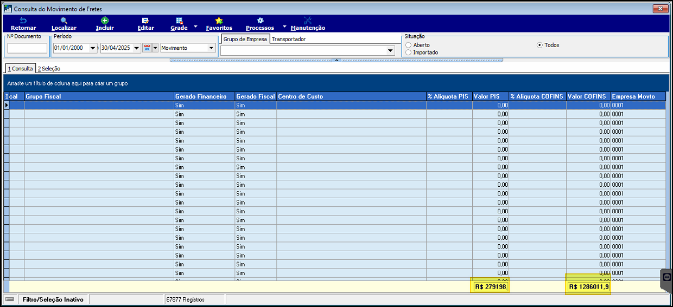Image resolution: width=673 pixels, height=307 pixels.
Task: Expand the Processos dropdown arrow
Action: tap(284, 27)
